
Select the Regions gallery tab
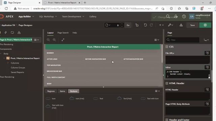point(51,91)
